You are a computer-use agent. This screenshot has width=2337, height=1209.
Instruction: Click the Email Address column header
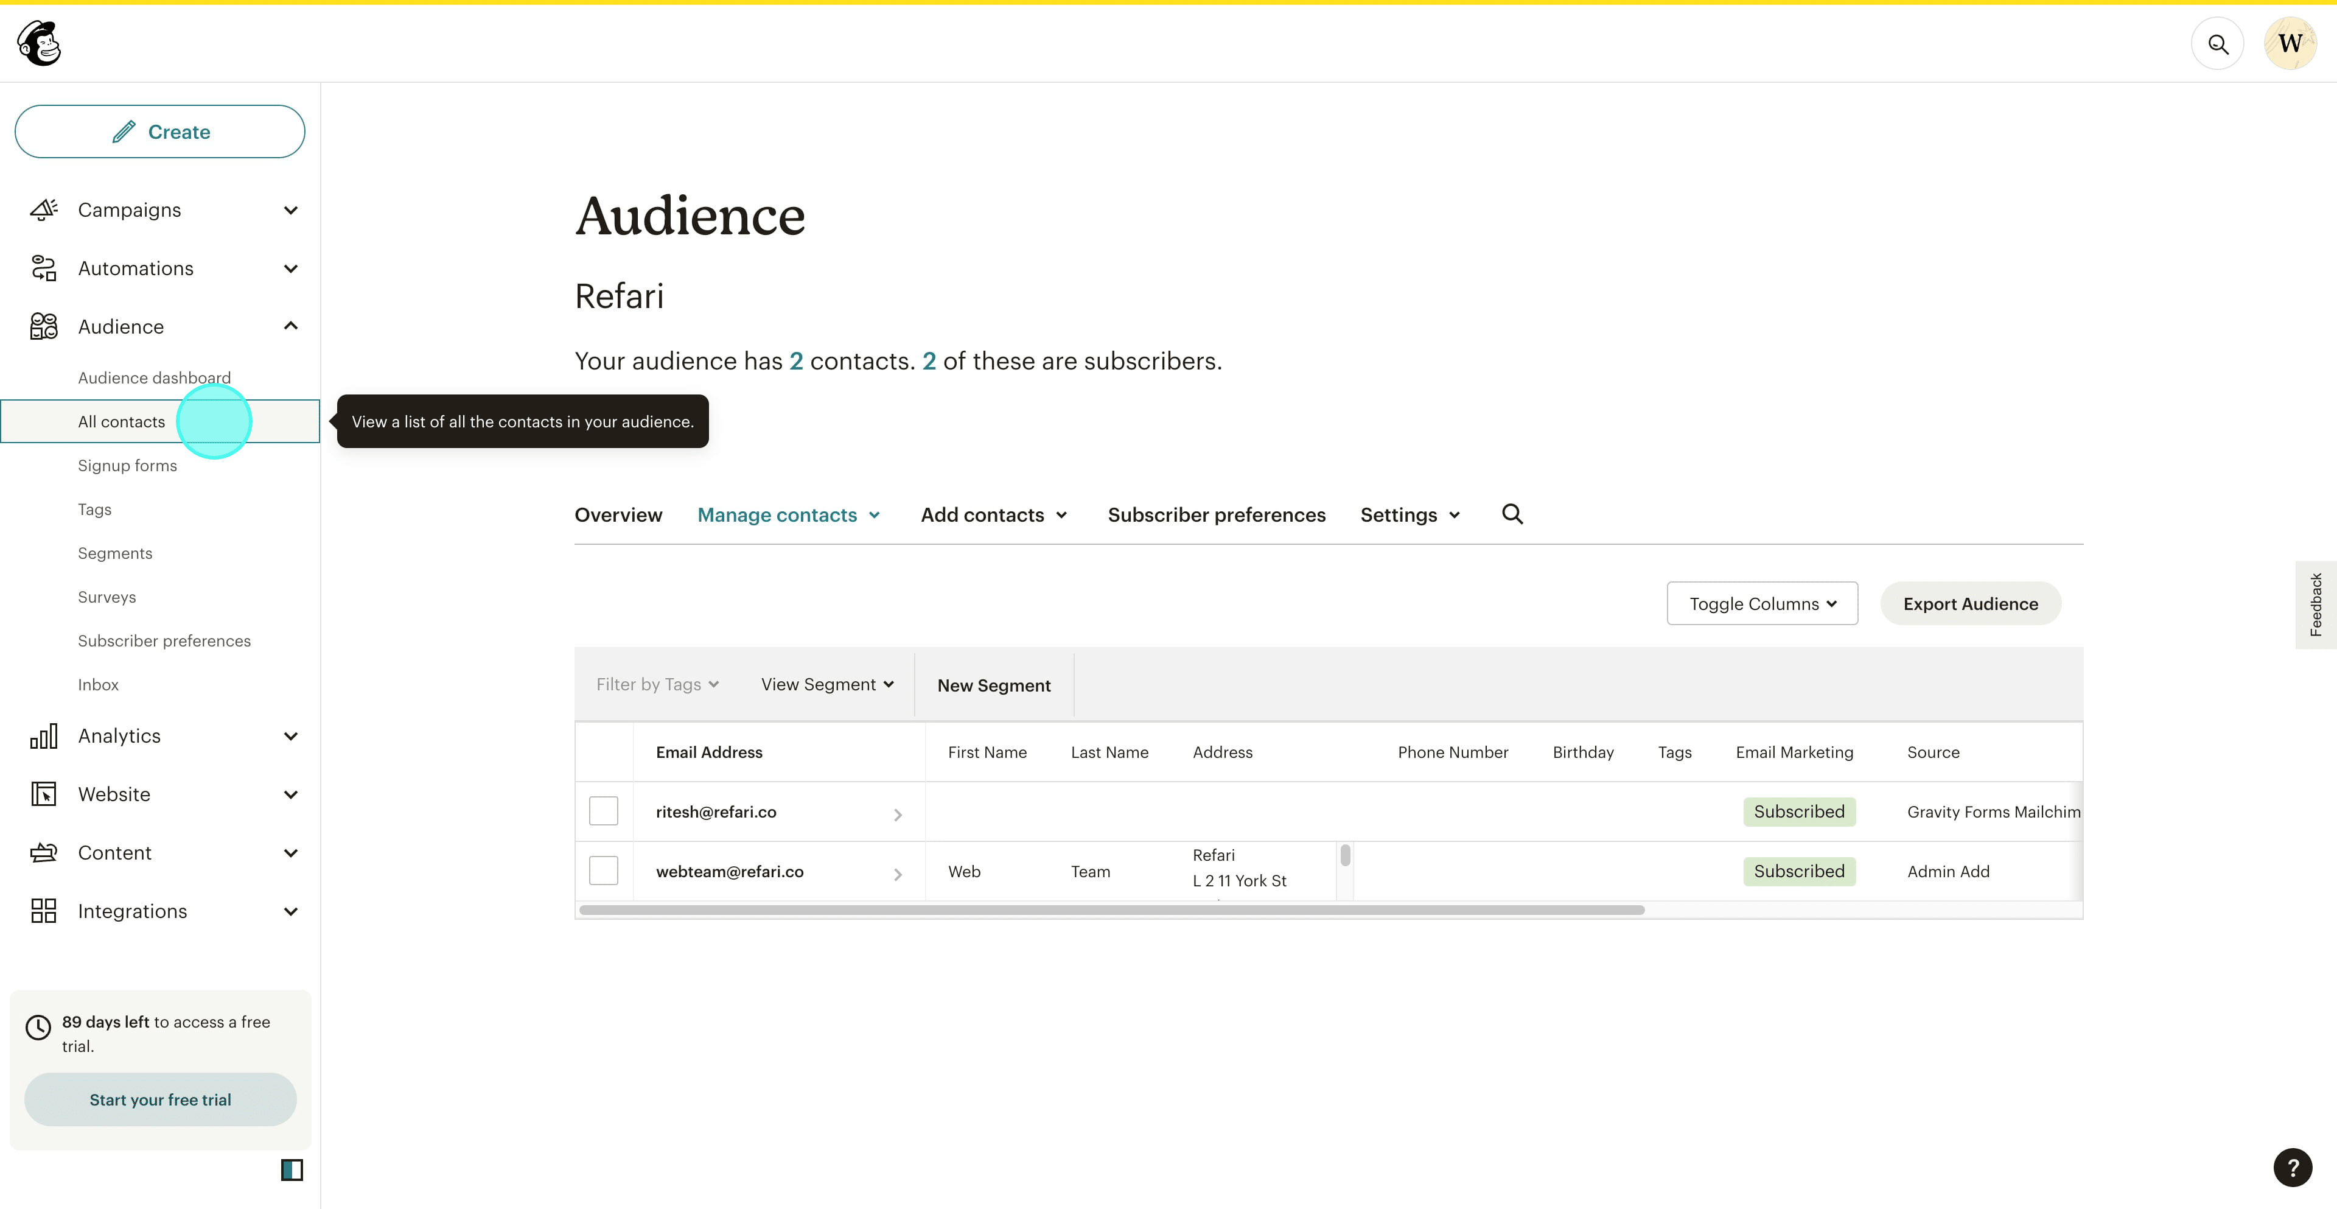point(710,752)
